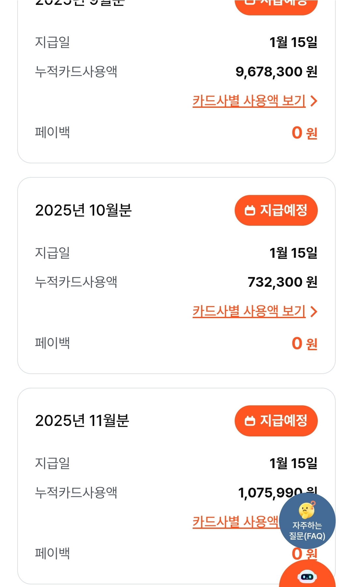Open 카드사별 사용액 보기 link for 10월분
Screen dimensions: 352x587
tap(249, 311)
